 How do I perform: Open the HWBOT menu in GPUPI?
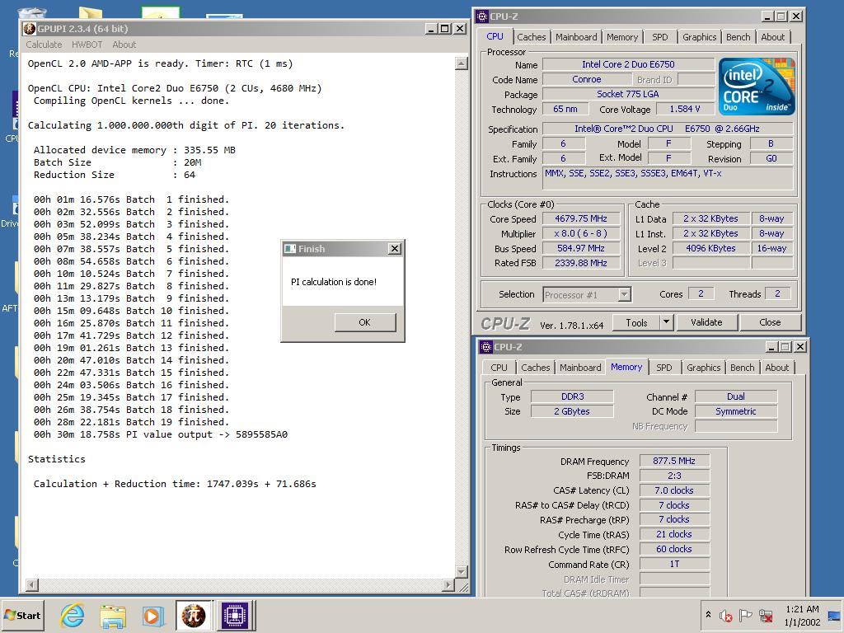tap(87, 45)
